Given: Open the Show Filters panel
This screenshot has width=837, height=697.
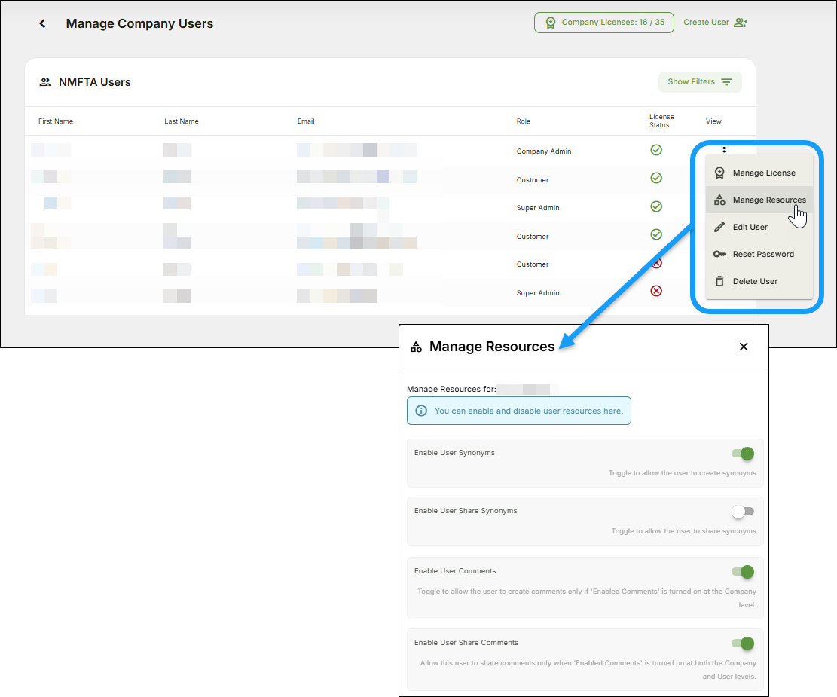Looking at the screenshot, I should click(x=699, y=81).
